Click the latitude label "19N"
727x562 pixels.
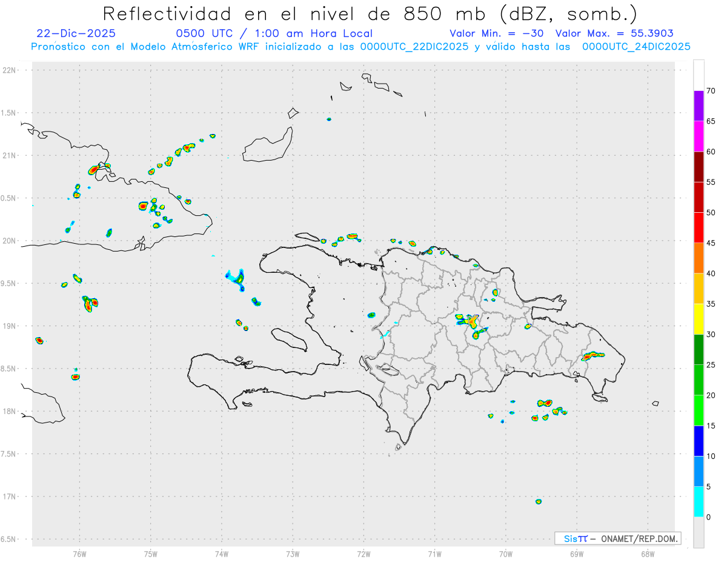10,326
